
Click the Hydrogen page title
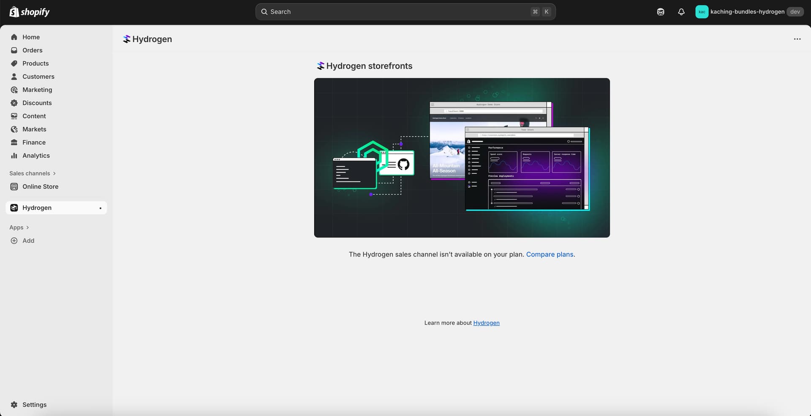(152, 39)
